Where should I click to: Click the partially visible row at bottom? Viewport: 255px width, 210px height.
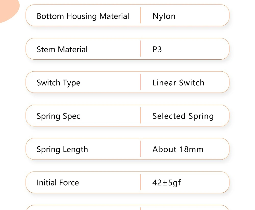127,207
